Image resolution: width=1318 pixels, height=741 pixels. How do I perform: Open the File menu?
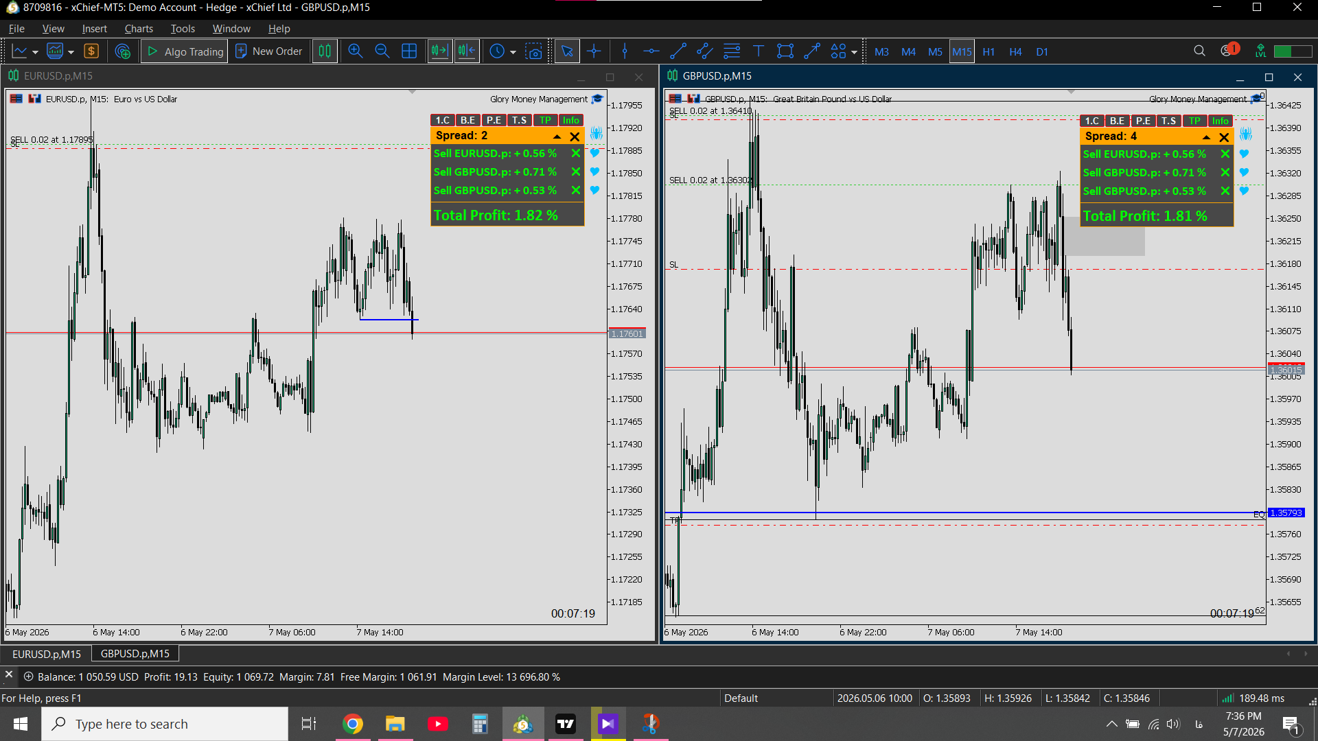pos(16,28)
